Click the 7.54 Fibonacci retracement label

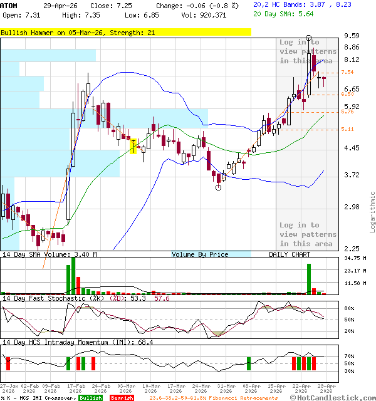347,73
